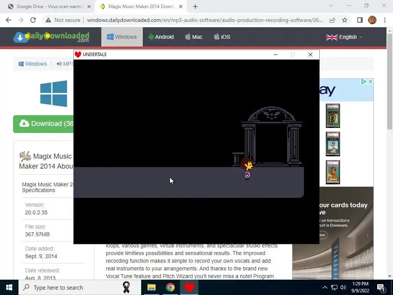The image size is (393, 295).
Task: Click the AdChoices triangle icon
Action: pyautogui.click(x=364, y=81)
